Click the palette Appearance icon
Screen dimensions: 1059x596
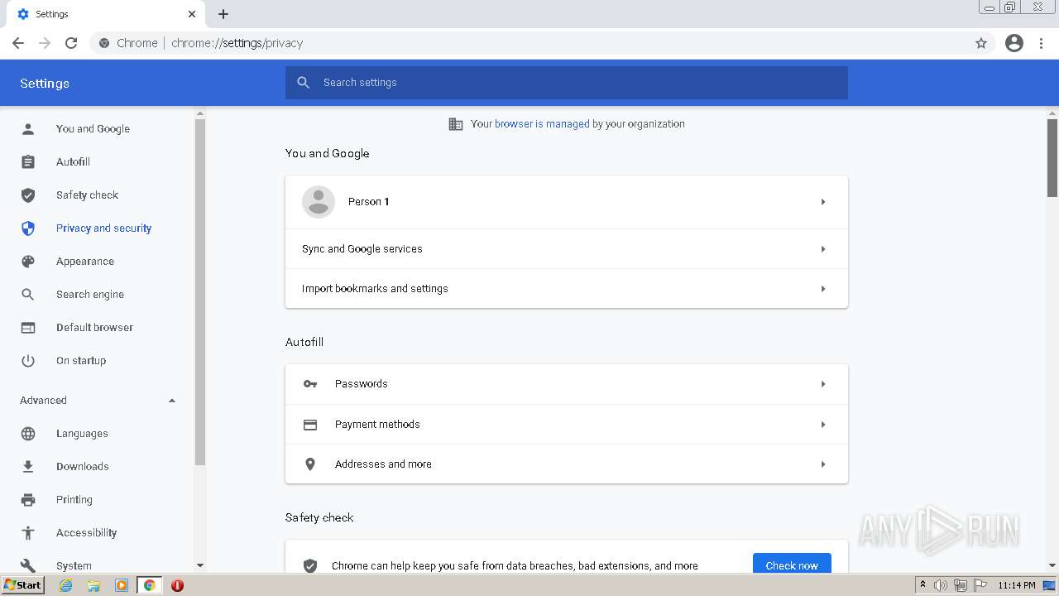[x=28, y=262]
